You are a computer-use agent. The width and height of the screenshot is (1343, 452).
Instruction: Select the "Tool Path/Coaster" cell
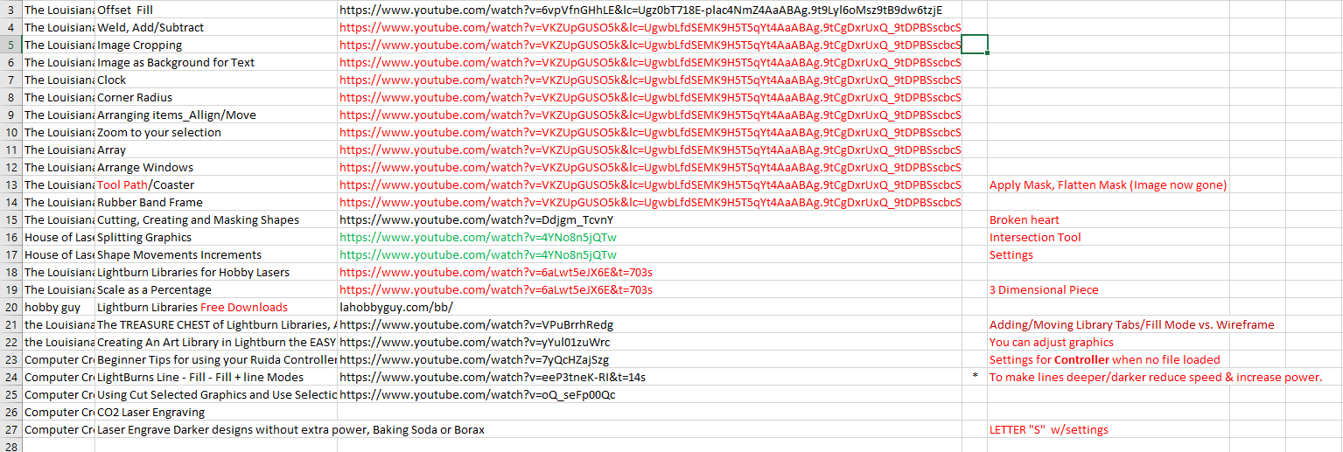145,184
